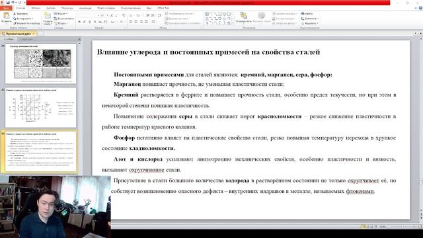Click the Copy (Копировать) command

pos(23,19)
